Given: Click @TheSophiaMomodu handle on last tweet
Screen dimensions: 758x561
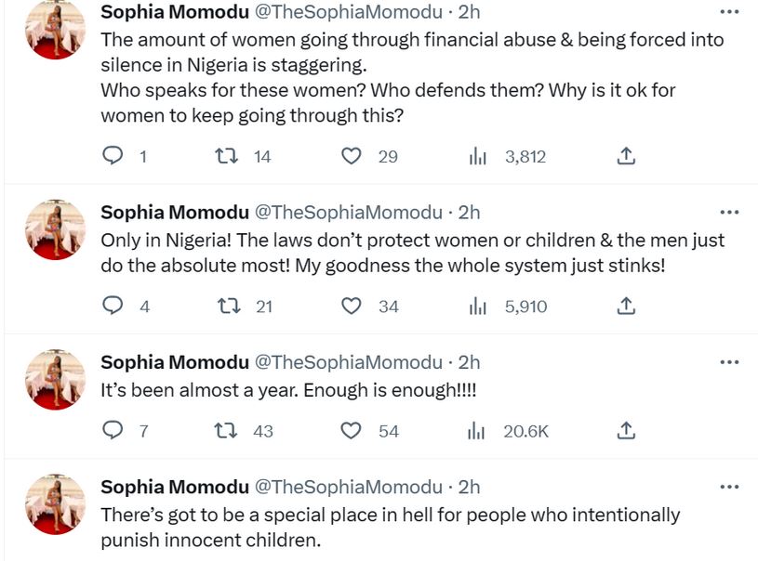Looking at the screenshot, I should pos(349,487).
